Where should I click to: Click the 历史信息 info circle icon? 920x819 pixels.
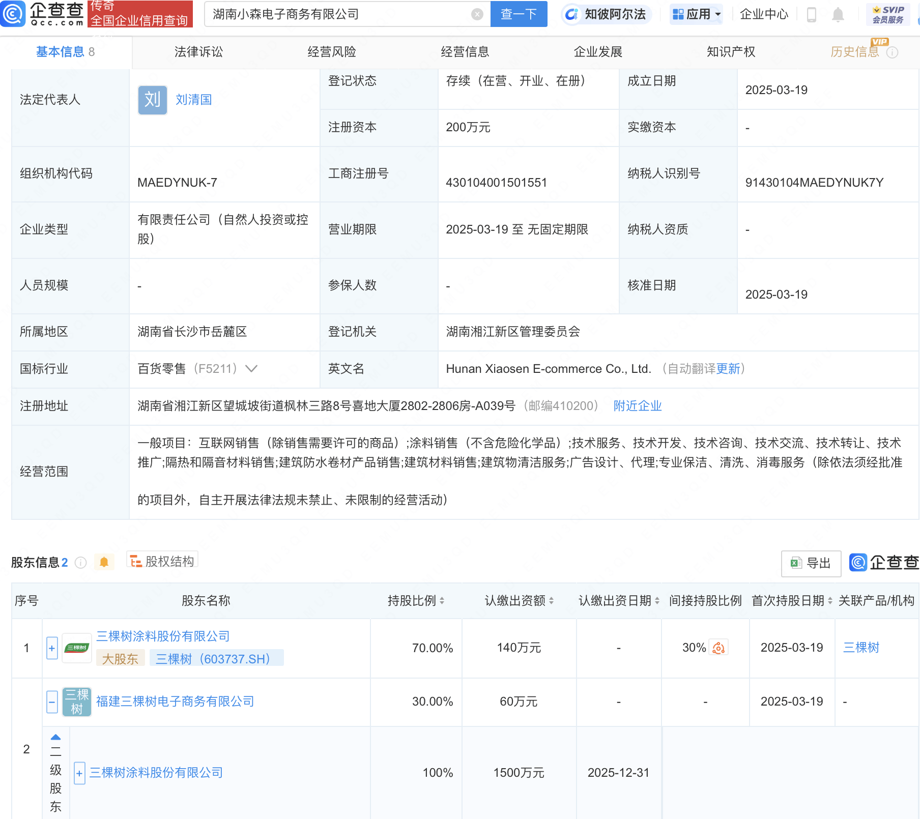point(892,52)
